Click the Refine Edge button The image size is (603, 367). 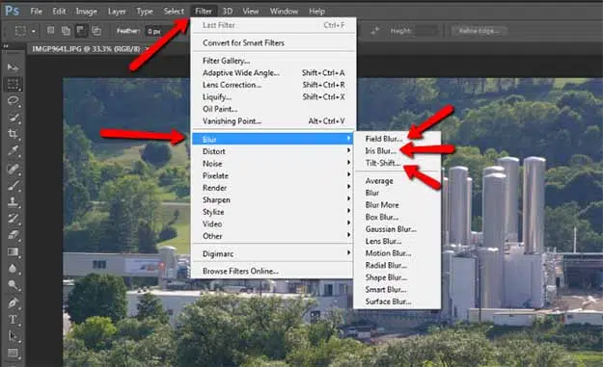tap(480, 31)
